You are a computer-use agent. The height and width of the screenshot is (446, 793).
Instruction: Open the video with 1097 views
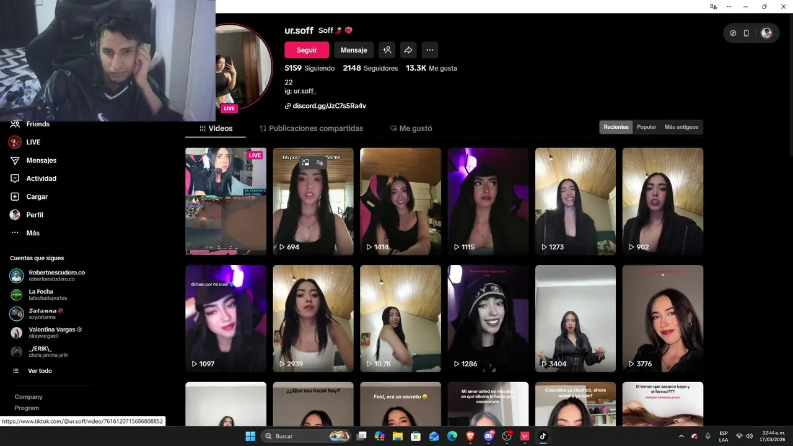tap(226, 318)
